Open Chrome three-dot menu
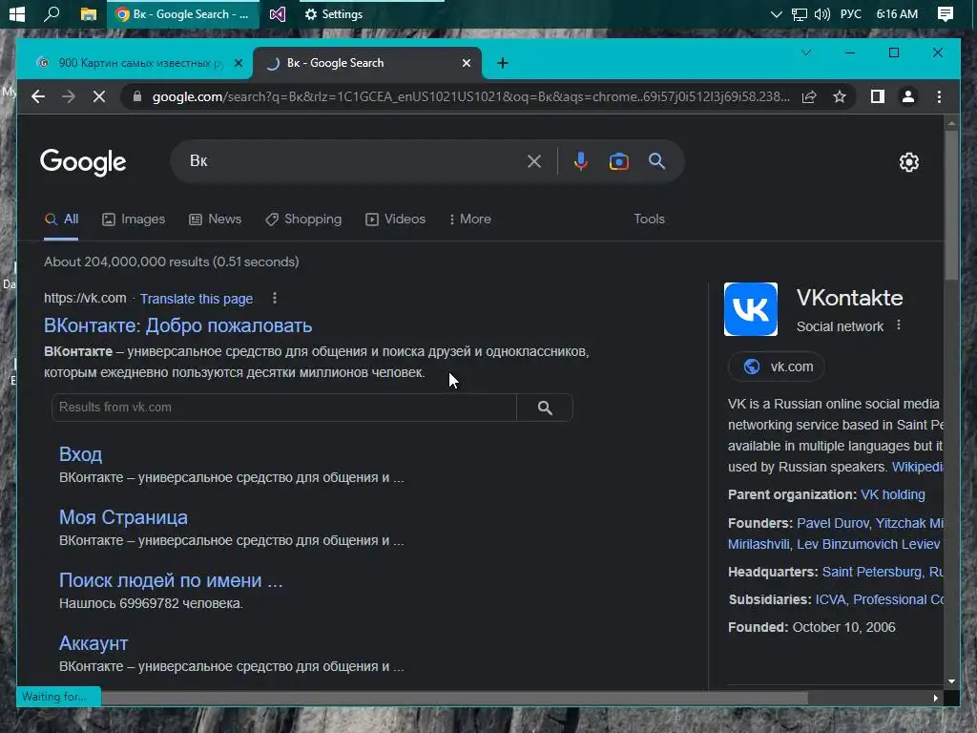977x733 pixels. pyautogui.click(x=939, y=96)
